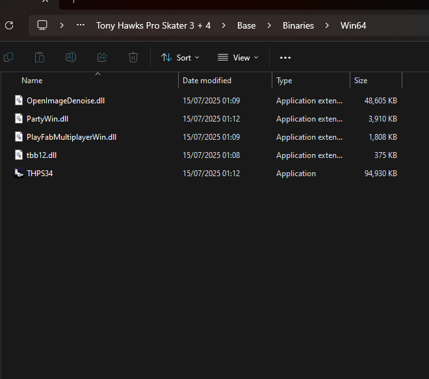Sort files by the Name column header
The image size is (429, 379).
32,81
